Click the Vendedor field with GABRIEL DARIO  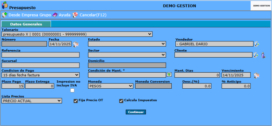(214, 44)
